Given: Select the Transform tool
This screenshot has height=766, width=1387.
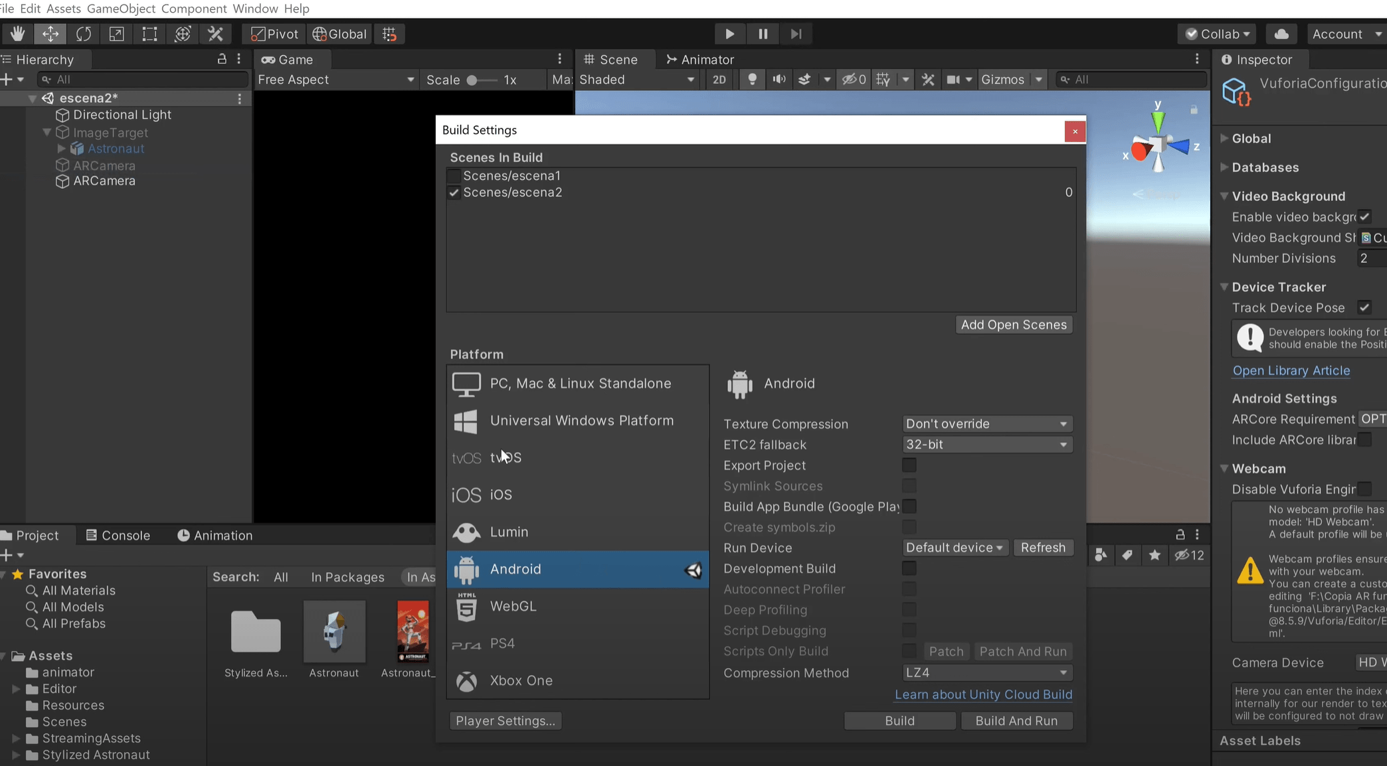Looking at the screenshot, I should 183,34.
